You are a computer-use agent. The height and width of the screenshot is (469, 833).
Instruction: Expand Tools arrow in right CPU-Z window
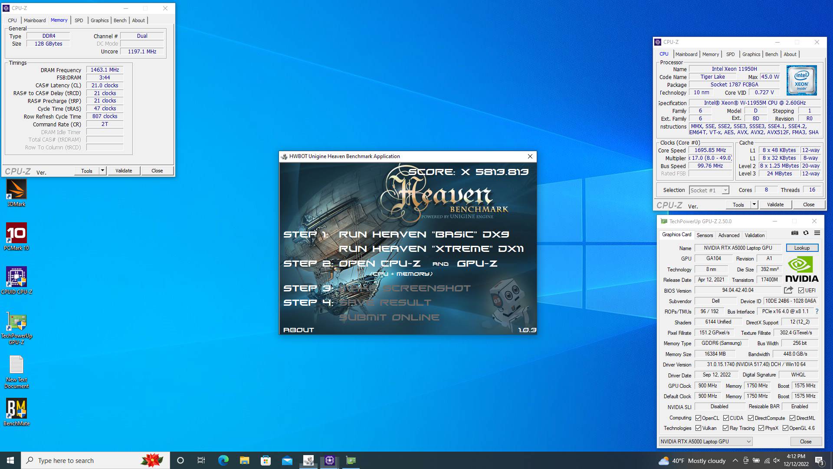coord(754,204)
